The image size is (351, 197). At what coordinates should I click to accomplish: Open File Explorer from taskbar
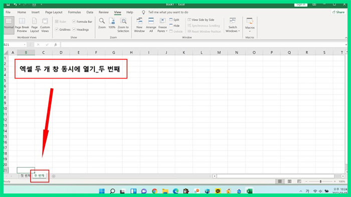(x=165, y=191)
